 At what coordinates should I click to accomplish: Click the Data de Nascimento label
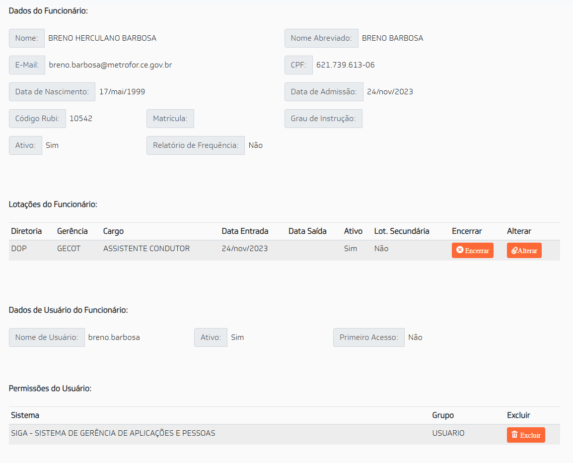click(x=52, y=92)
